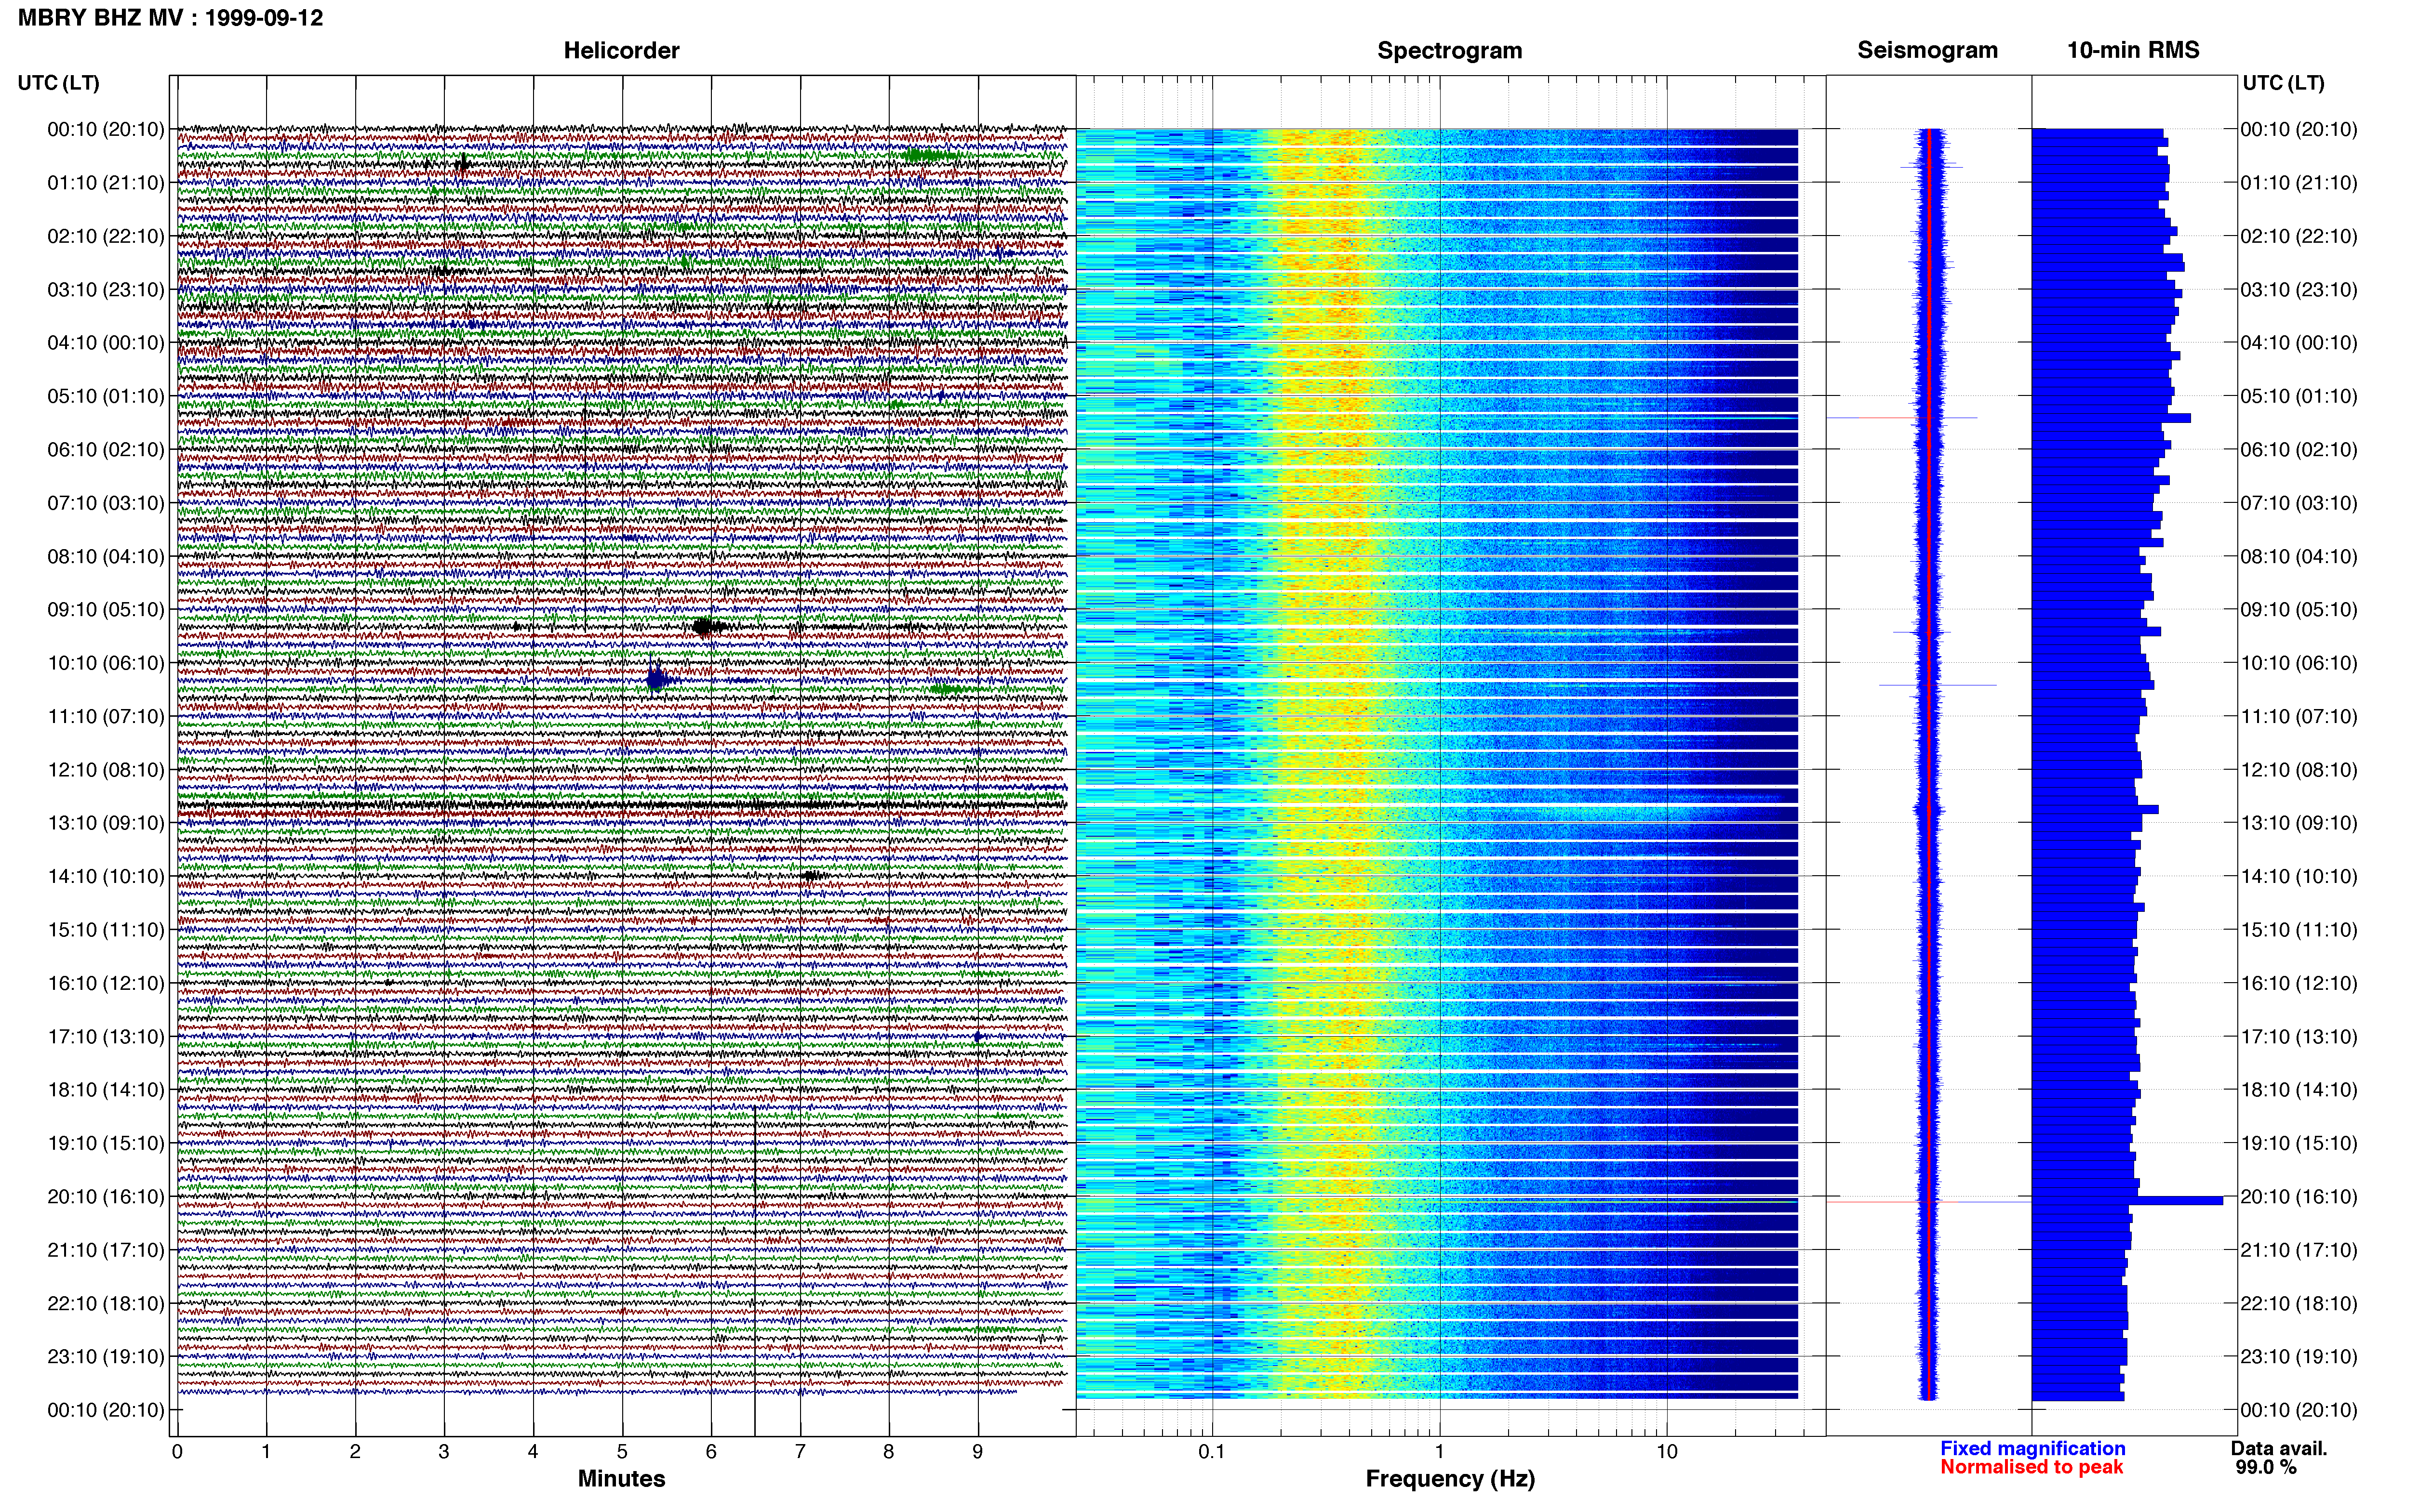Click the thick black noisy trace near 12:50
This screenshot has width=2419, height=1512.
click(621, 805)
